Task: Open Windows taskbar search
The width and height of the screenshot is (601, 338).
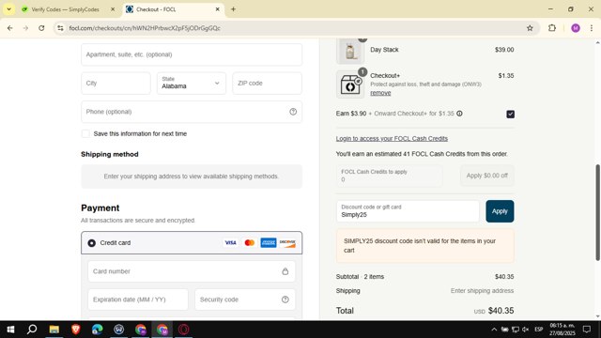Action: click(x=32, y=330)
